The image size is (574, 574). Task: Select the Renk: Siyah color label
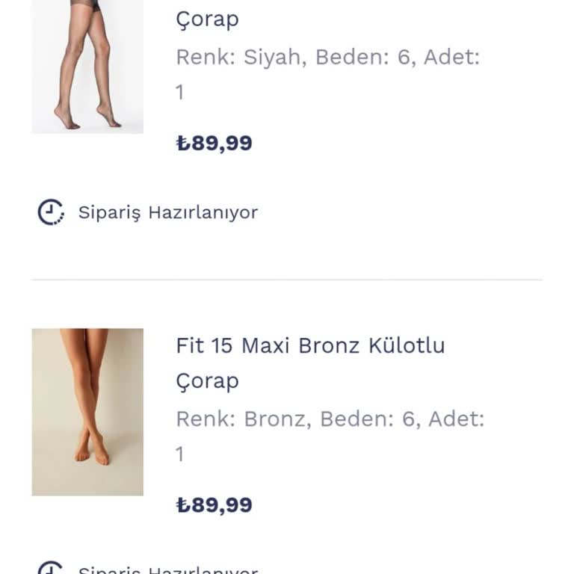tap(241, 58)
